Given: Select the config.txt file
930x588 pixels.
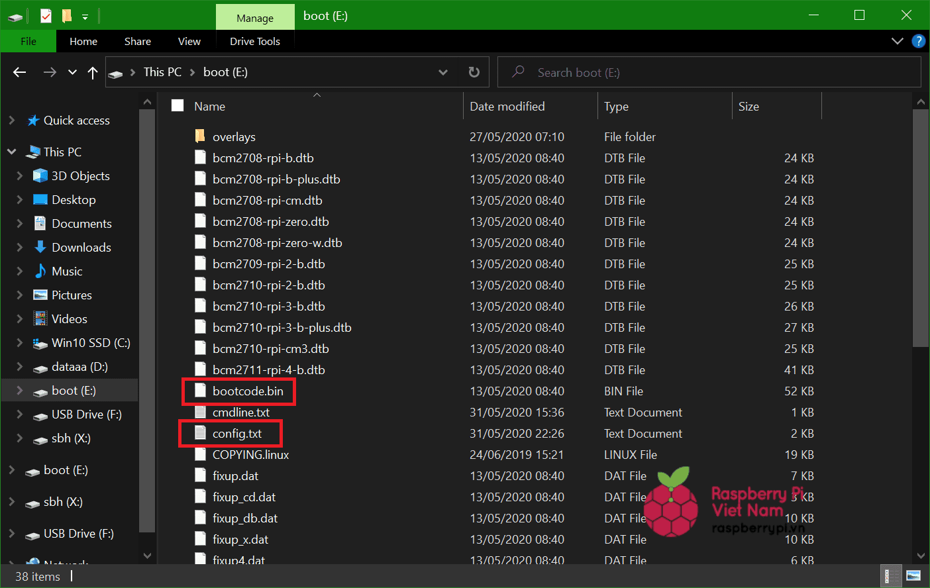Looking at the screenshot, I should tap(237, 434).
